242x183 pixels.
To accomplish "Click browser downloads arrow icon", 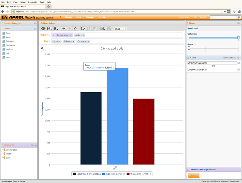I will 234,12.
